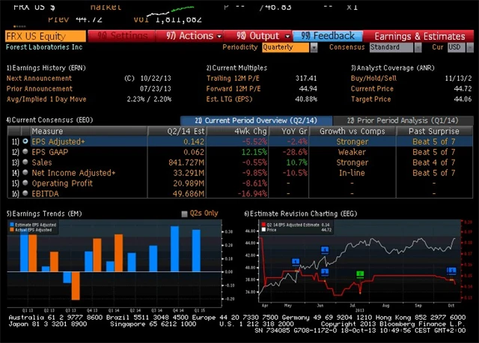The width and height of the screenshot is (479, 343).
Task: Open the Actions menu
Action: tap(192, 35)
